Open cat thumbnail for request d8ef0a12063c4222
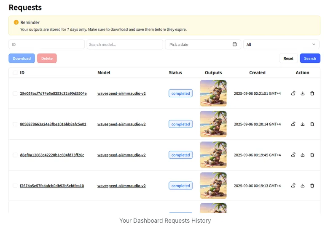This screenshot has height=229, width=333. pyautogui.click(x=213, y=154)
